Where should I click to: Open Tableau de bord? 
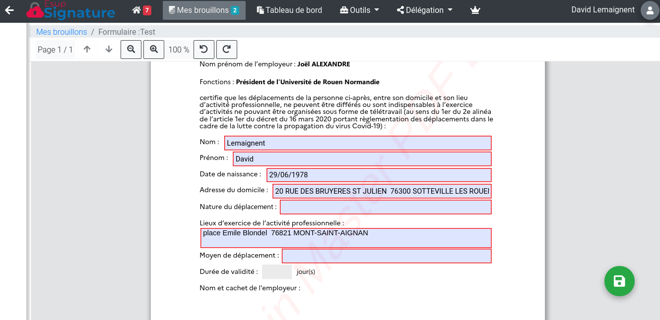point(289,10)
